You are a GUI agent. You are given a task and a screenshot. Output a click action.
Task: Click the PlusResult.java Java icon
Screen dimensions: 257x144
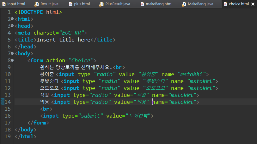click(x=101, y=4)
